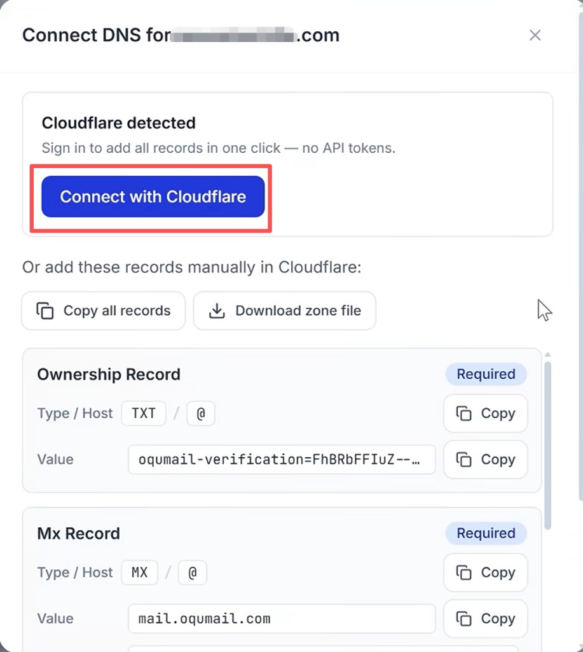Click the MX type chip
583x652 pixels.
click(x=139, y=572)
